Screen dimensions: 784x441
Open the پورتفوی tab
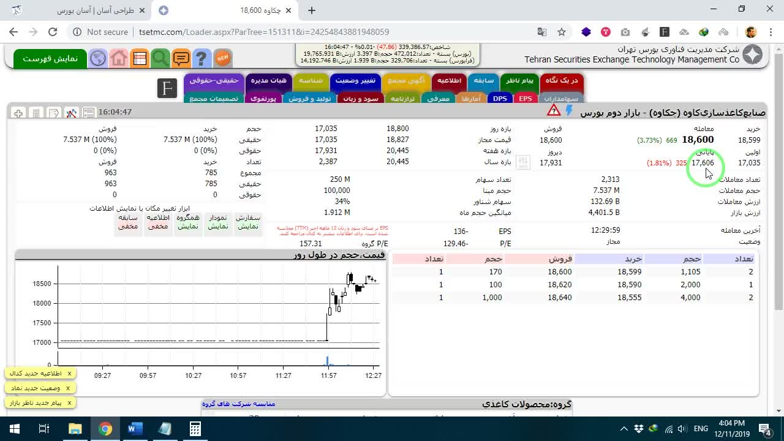(x=263, y=98)
